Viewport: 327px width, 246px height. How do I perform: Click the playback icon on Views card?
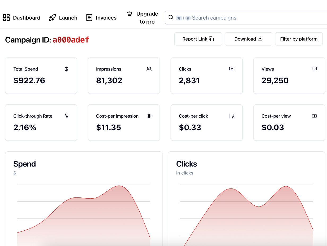point(314,69)
